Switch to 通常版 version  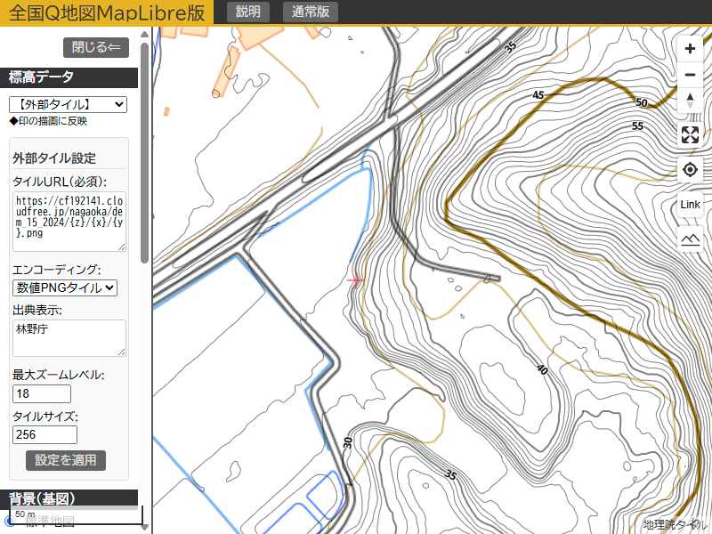[x=311, y=12]
